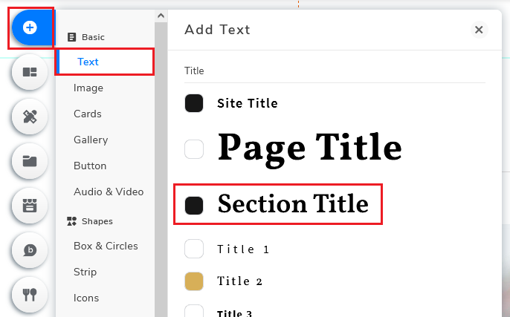
Task: Click the blue Add (plus) button
Action: click(x=30, y=27)
